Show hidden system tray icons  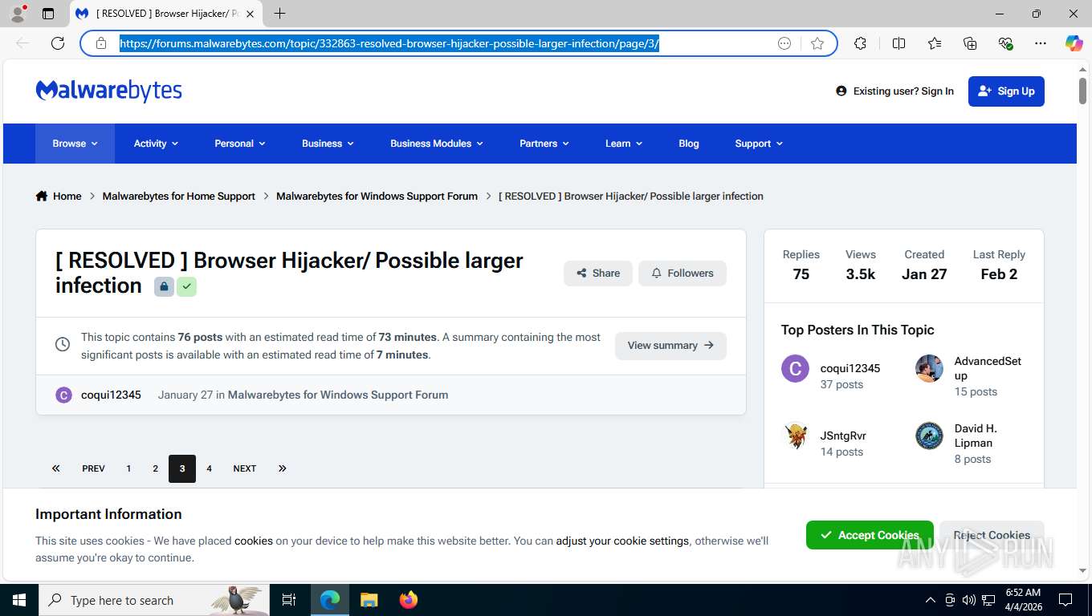tap(931, 600)
